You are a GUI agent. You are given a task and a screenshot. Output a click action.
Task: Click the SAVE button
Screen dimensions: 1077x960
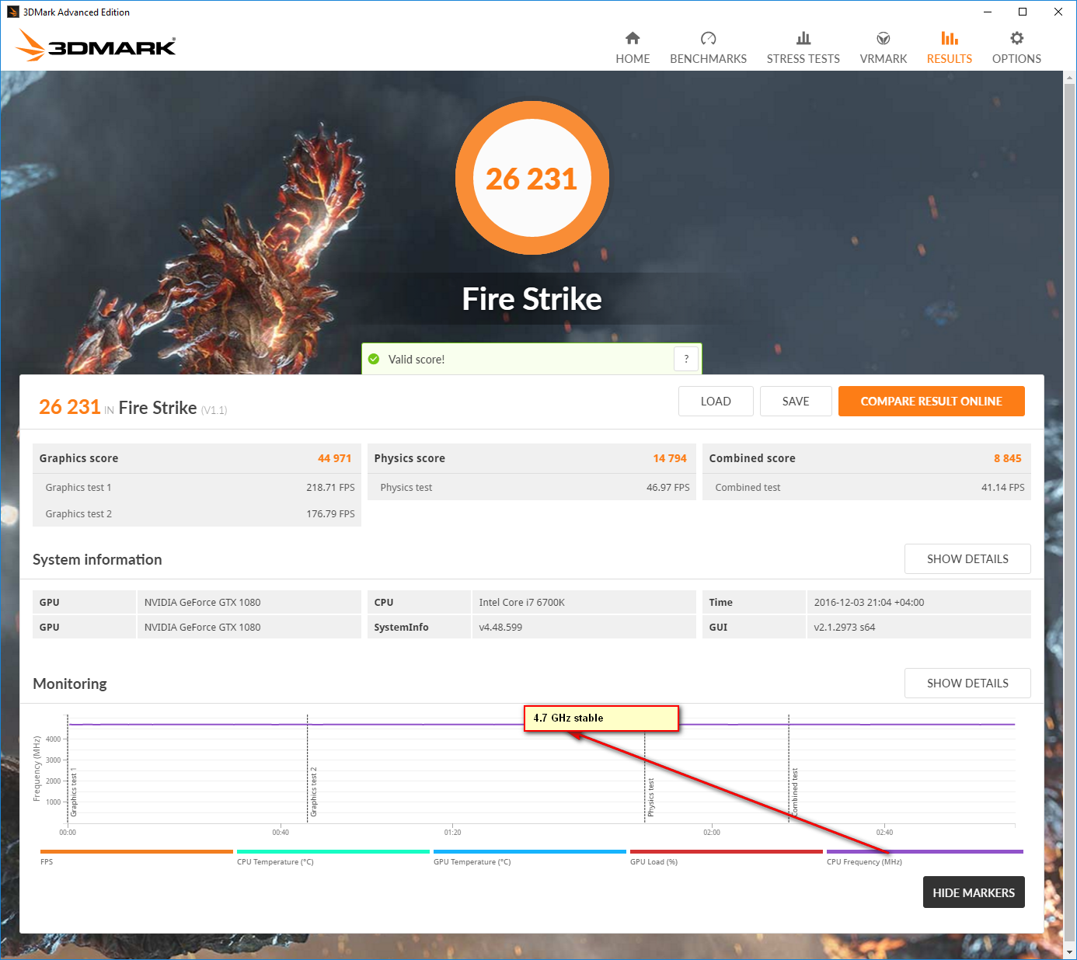click(x=796, y=402)
